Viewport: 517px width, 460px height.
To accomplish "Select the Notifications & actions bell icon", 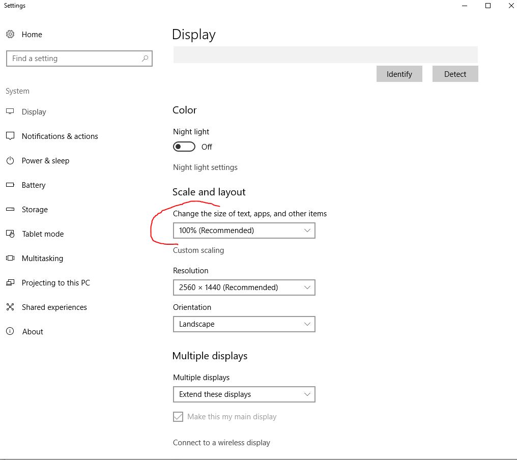I will pos(10,136).
